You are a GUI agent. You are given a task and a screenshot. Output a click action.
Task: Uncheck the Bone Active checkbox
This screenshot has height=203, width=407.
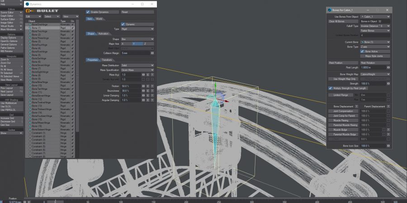coord(362,51)
